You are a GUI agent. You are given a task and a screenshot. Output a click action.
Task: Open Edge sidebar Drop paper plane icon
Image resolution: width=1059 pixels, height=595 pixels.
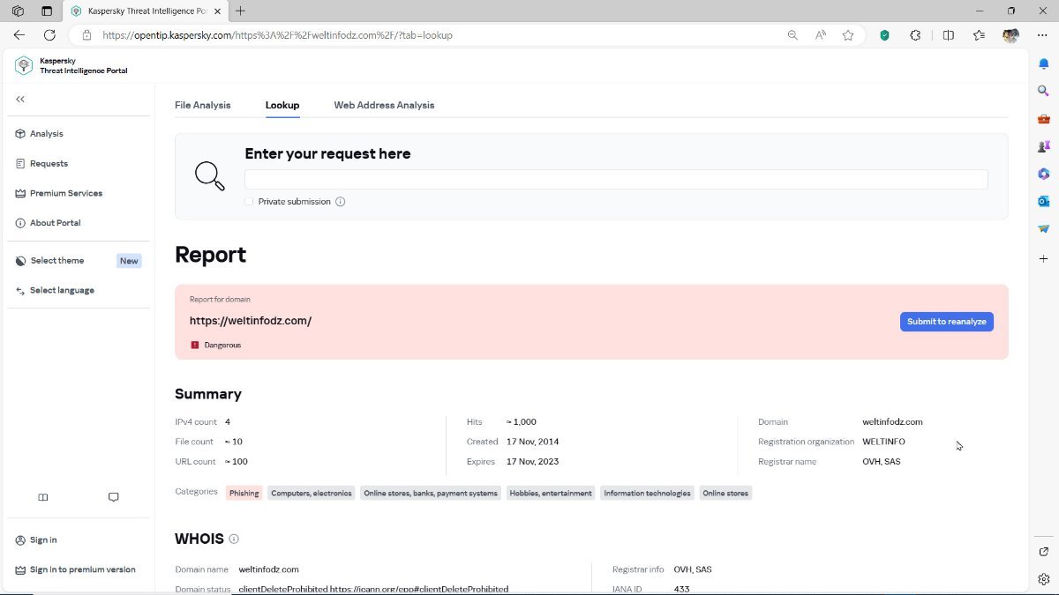click(x=1043, y=229)
